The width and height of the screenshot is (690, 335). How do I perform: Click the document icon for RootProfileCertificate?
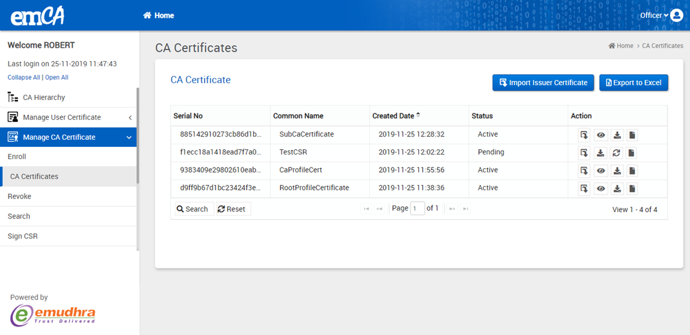pyautogui.click(x=632, y=189)
